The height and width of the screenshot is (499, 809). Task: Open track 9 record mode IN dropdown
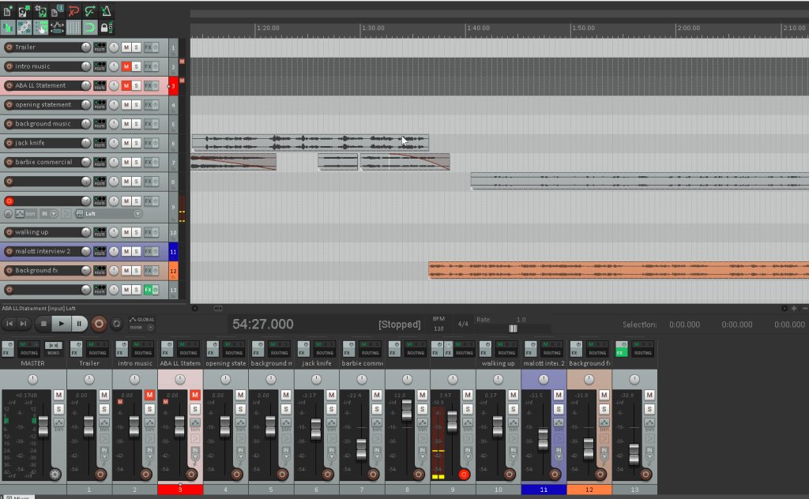pos(49,213)
